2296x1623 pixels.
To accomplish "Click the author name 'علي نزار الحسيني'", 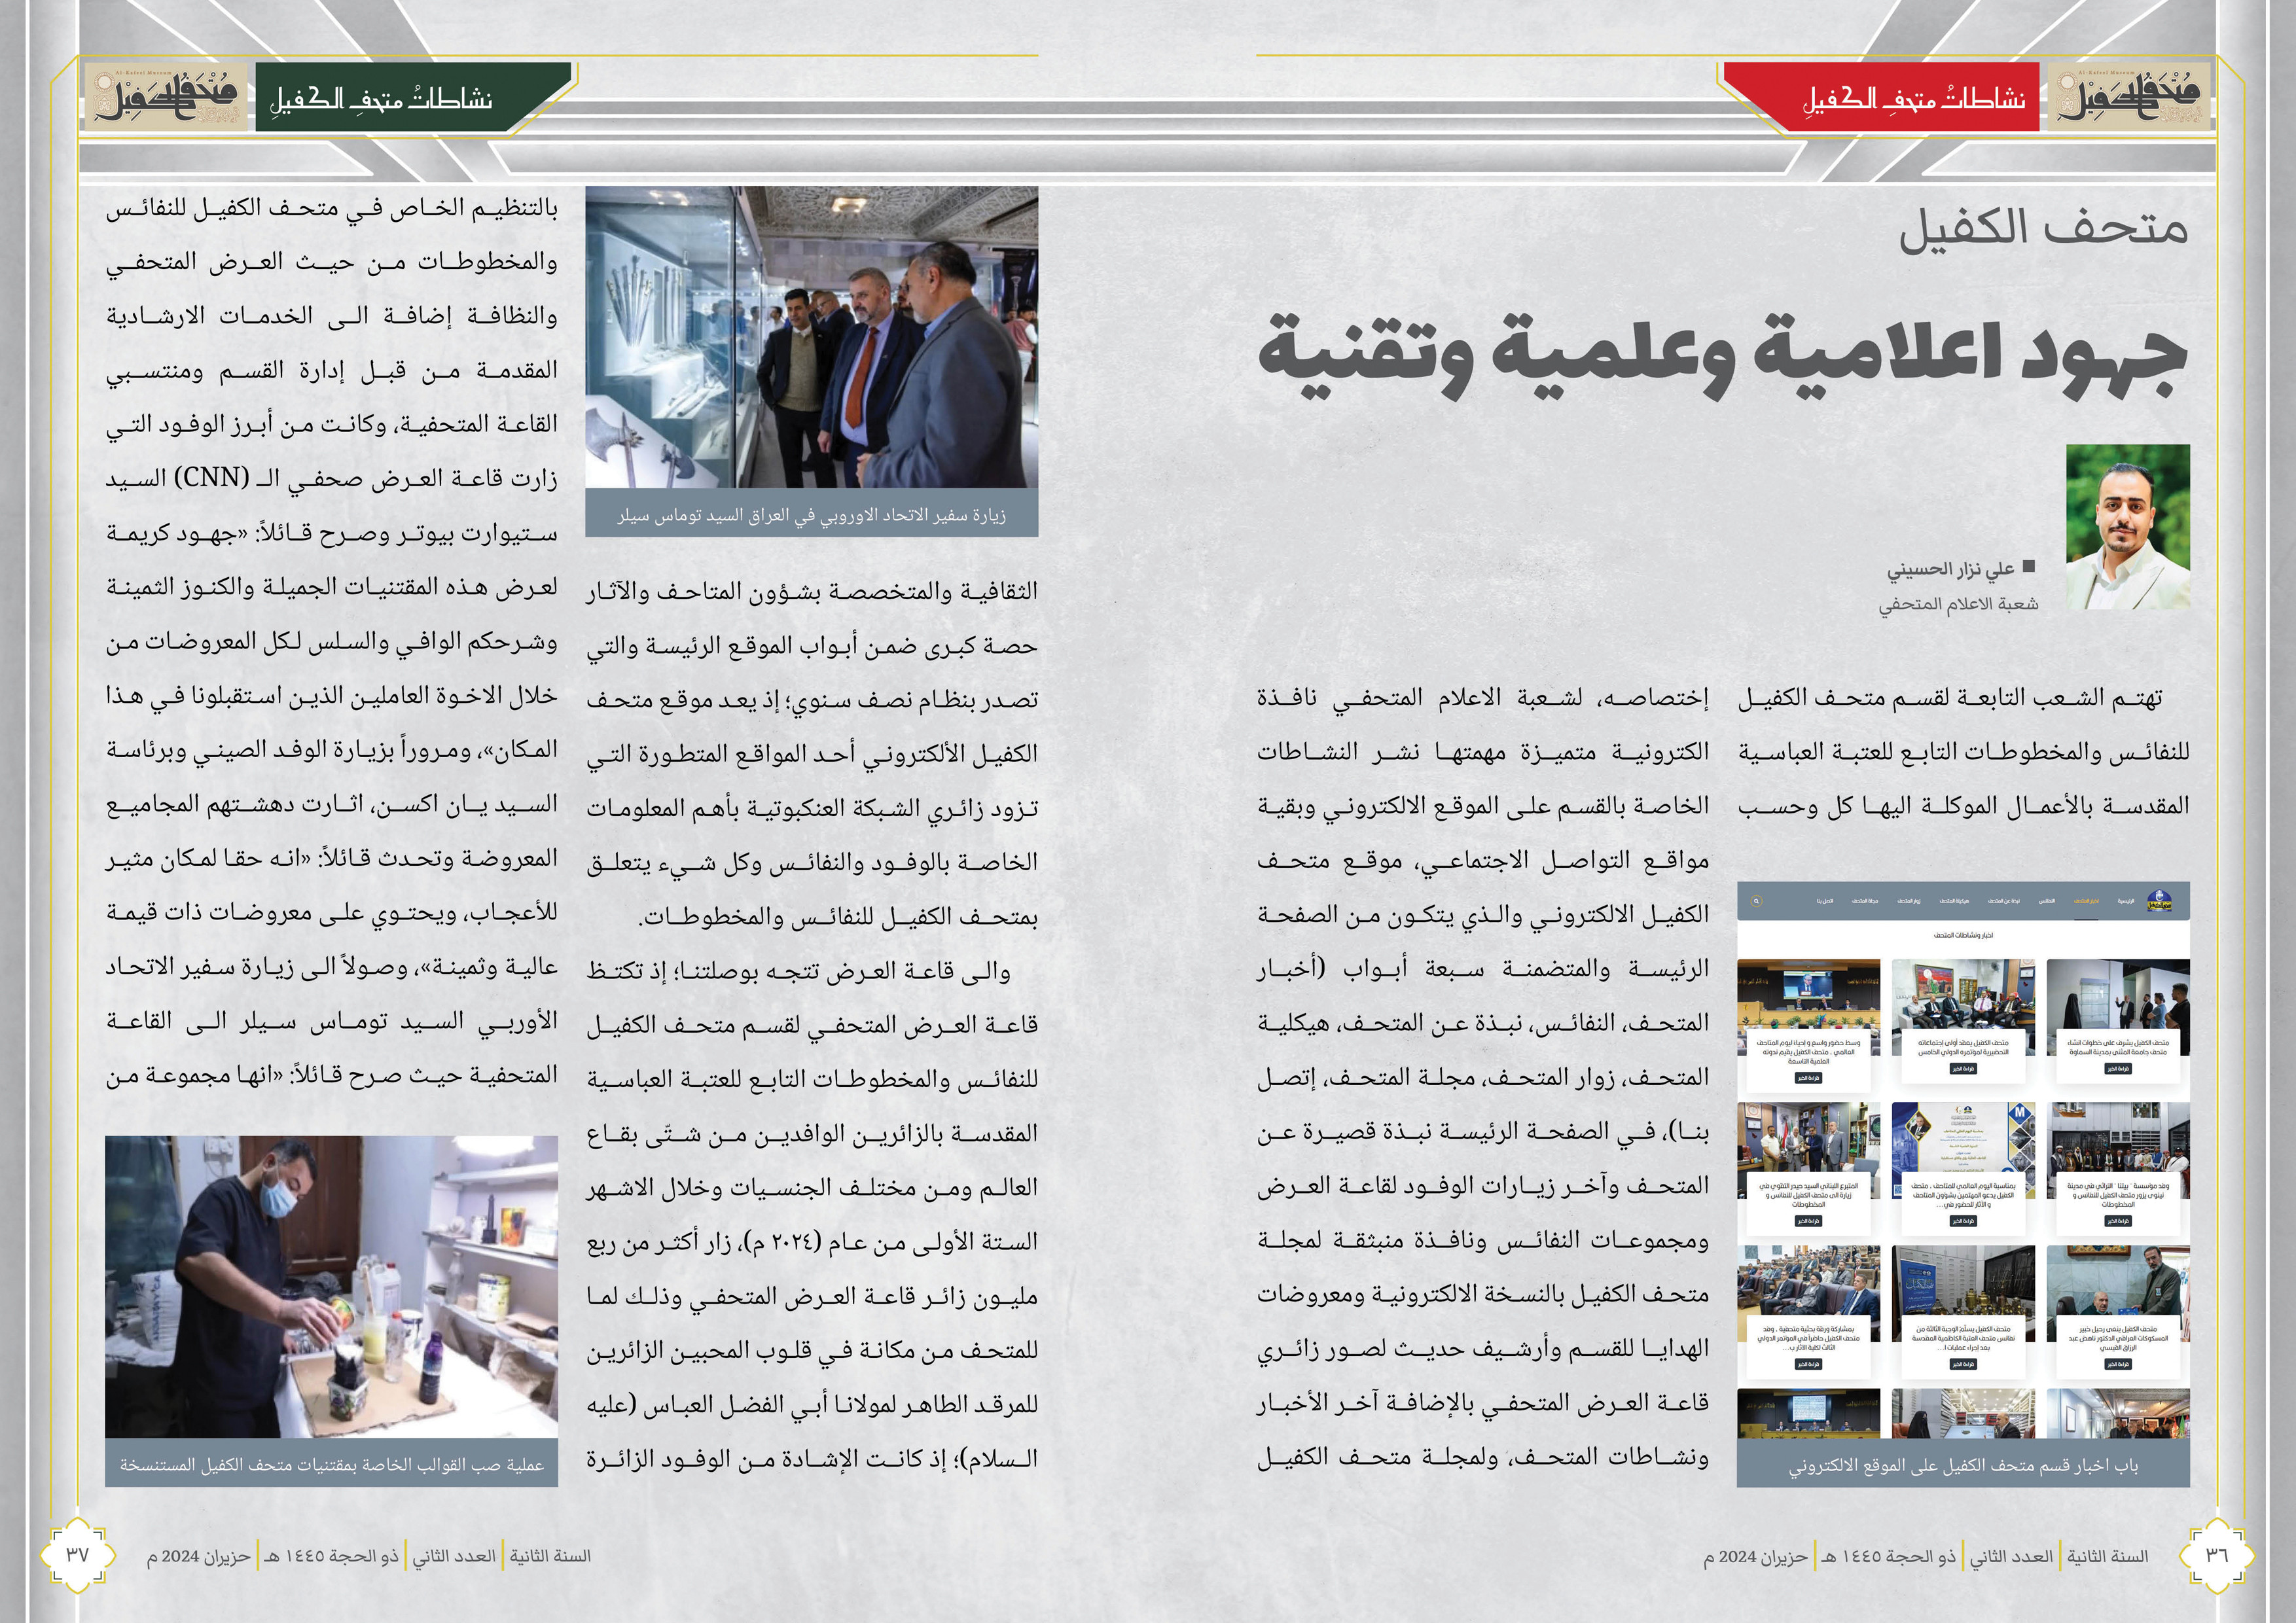I will click(1950, 569).
